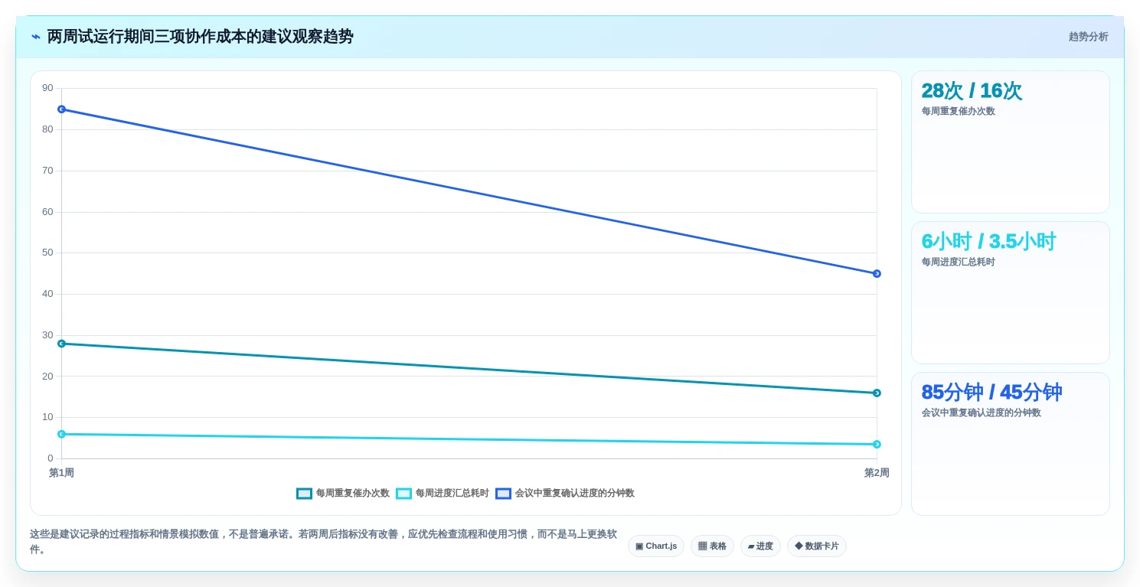1140x587 pixels.
Task: Click the title 两周试运行期间三项协作成本的建议观察趋势
Action: tap(201, 37)
